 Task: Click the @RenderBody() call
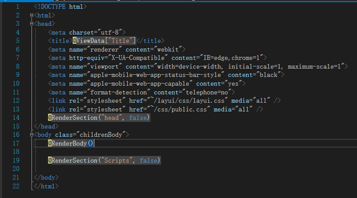tap(71, 143)
